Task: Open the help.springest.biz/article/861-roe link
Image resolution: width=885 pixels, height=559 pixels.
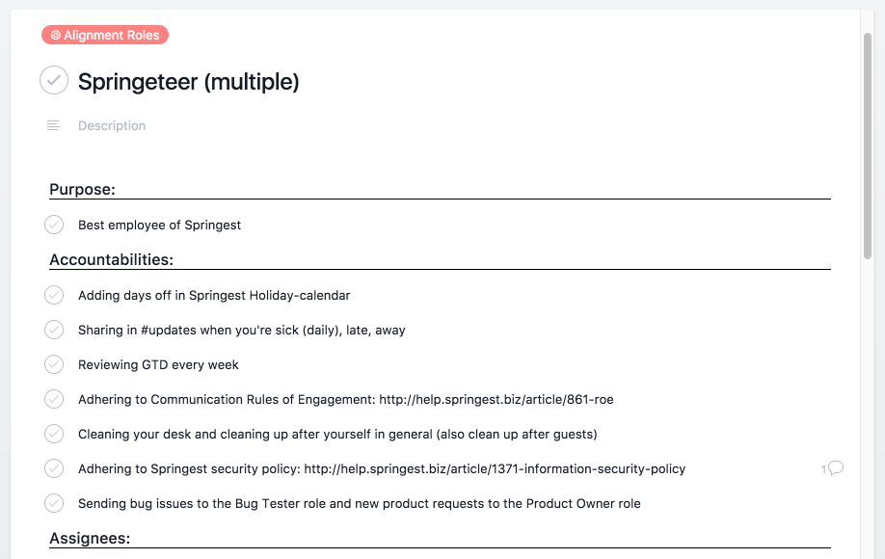Action: 496,399
